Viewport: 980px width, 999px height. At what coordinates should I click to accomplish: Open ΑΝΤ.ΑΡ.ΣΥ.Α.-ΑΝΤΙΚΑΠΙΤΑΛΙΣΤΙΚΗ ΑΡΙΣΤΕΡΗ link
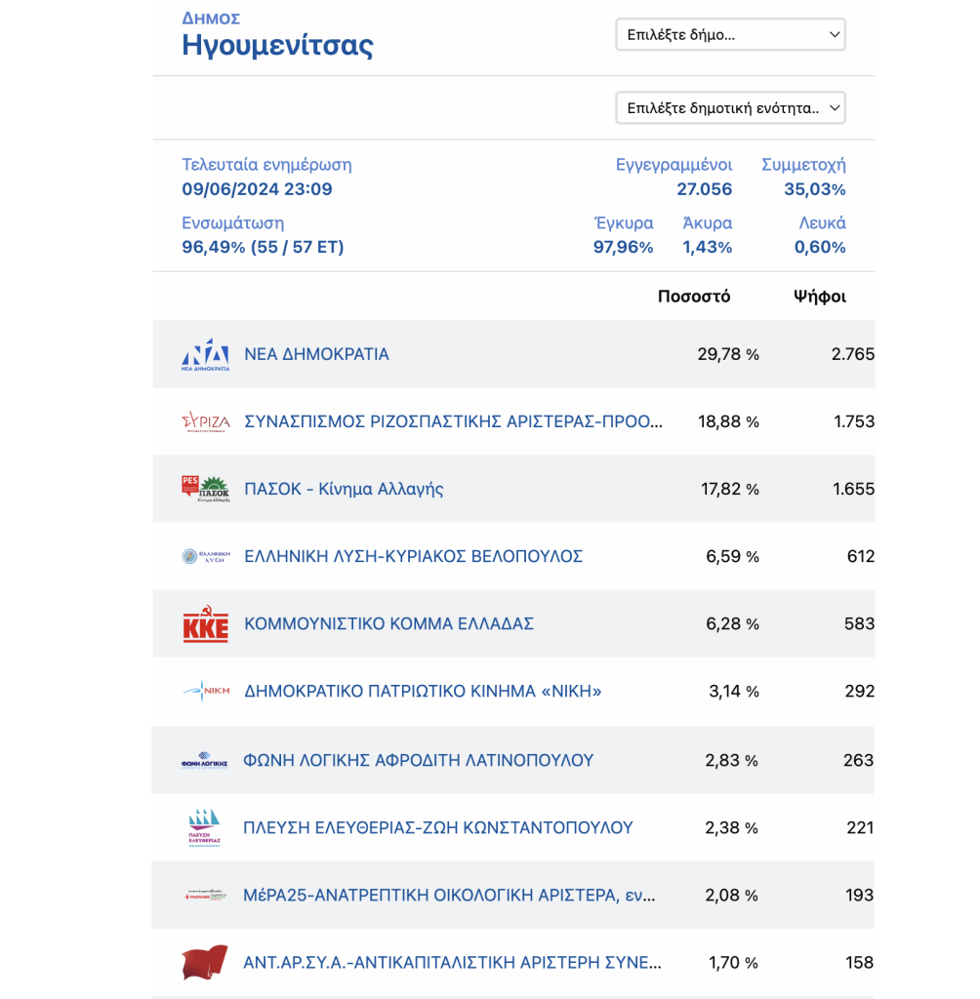(x=452, y=962)
